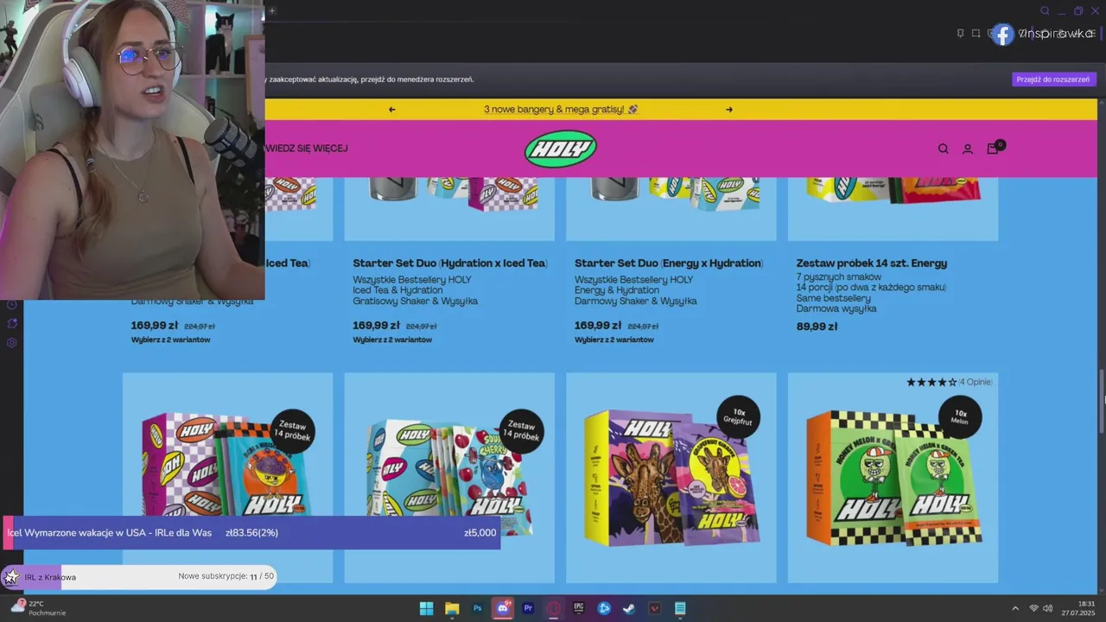1106x622 pixels.
Task: Click Wybierz z 2 wariantów under Energy x Hydration
Action: (x=614, y=340)
